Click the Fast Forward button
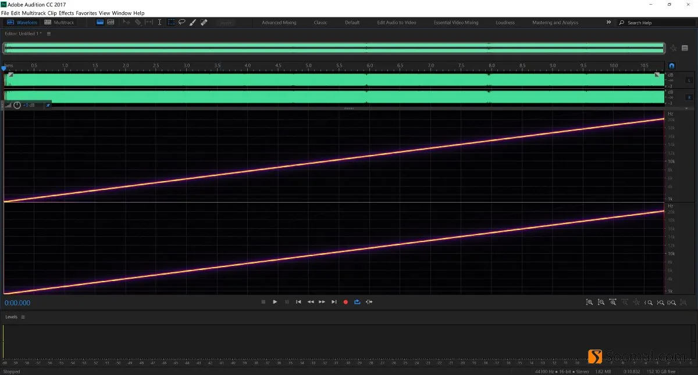This screenshot has height=375, width=698. tap(322, 302)
